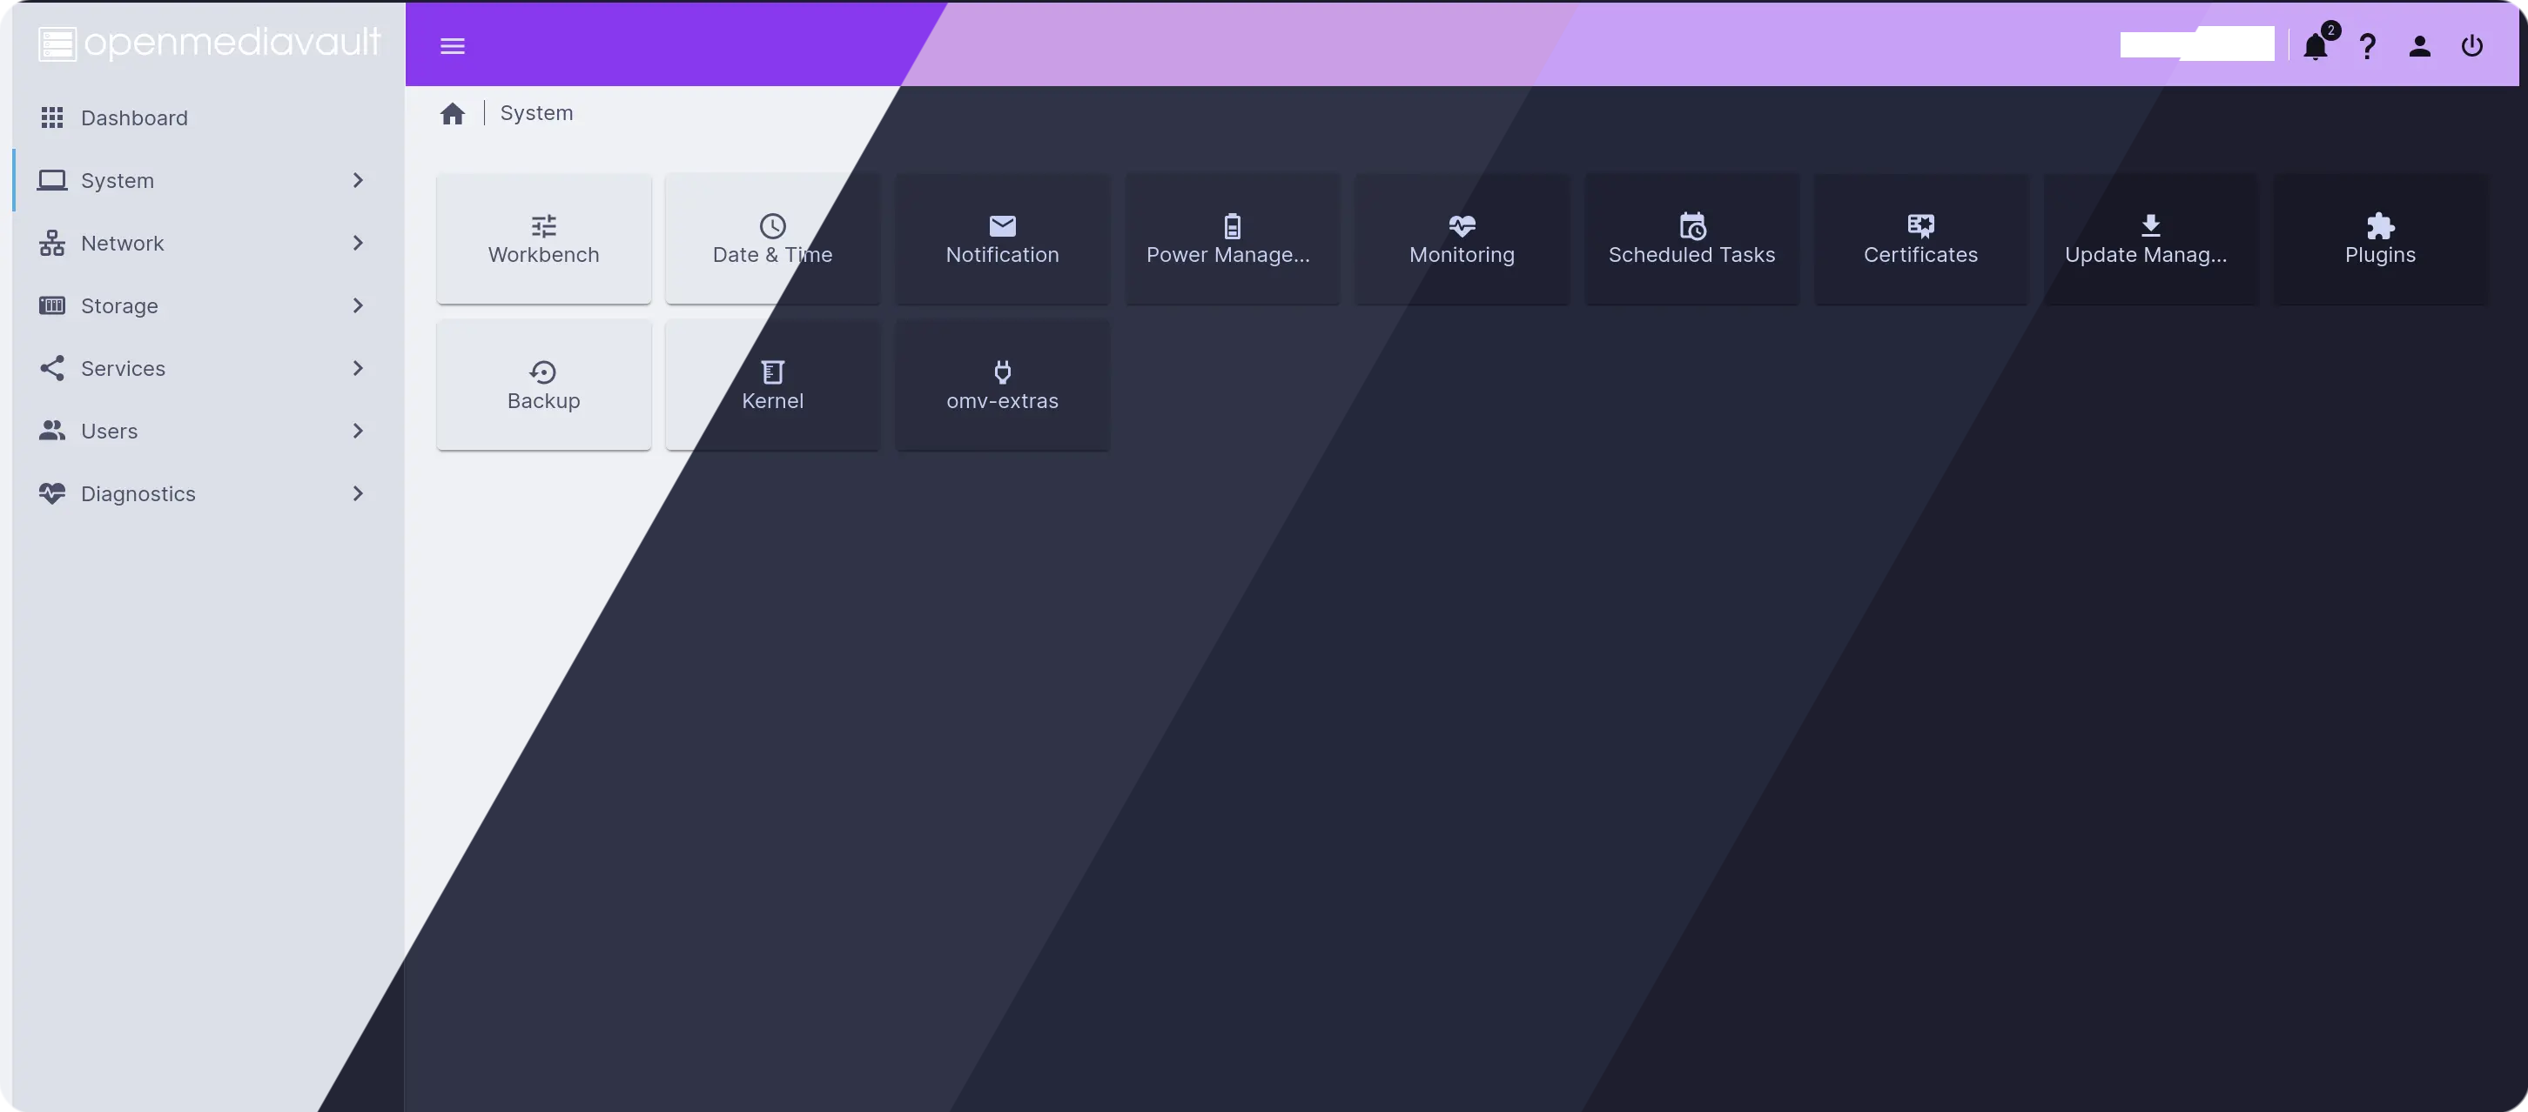Image resolution: width=2528 pixels, height=1112 pixels.
Task: Open the Power Management card
Action: coord(1232,239)
